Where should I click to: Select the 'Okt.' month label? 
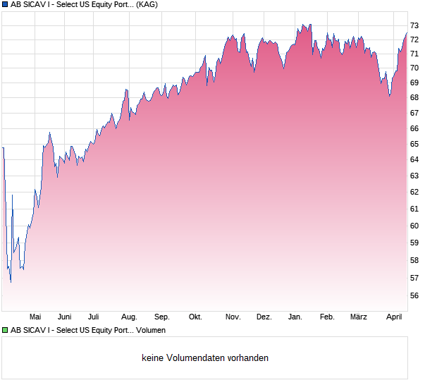pos(195,317)
